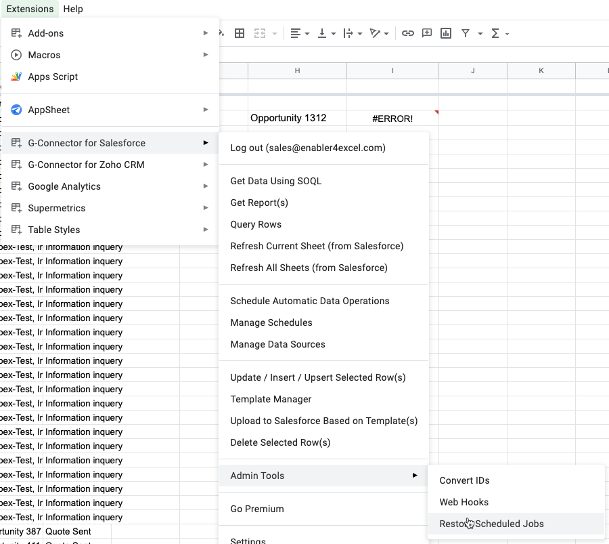Open Manage Schedules

tap(324, 322)
